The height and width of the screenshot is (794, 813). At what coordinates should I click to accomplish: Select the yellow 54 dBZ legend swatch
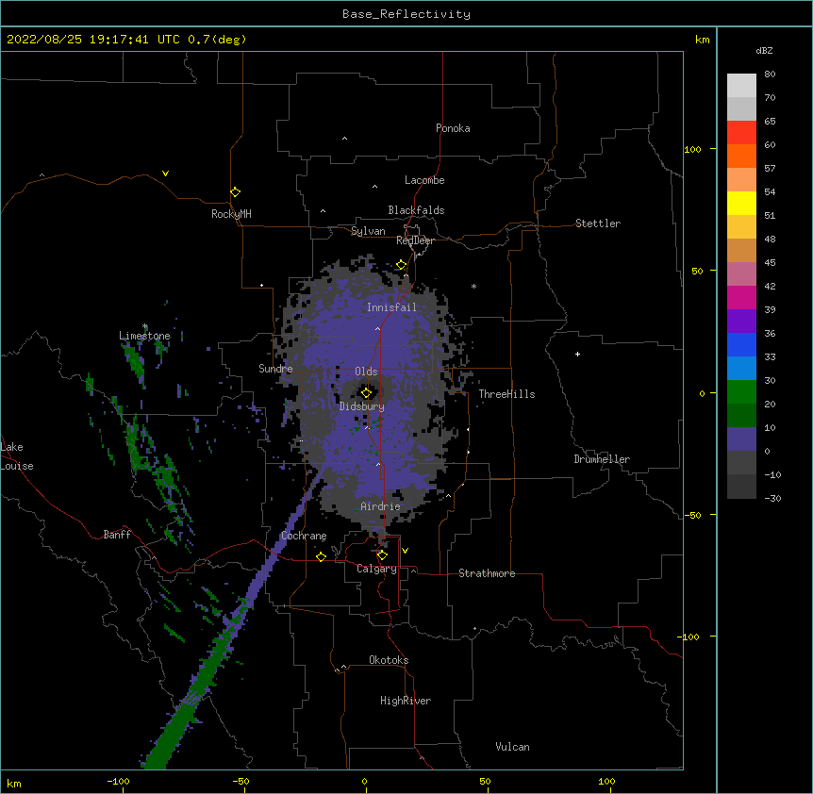click(741, 203)
